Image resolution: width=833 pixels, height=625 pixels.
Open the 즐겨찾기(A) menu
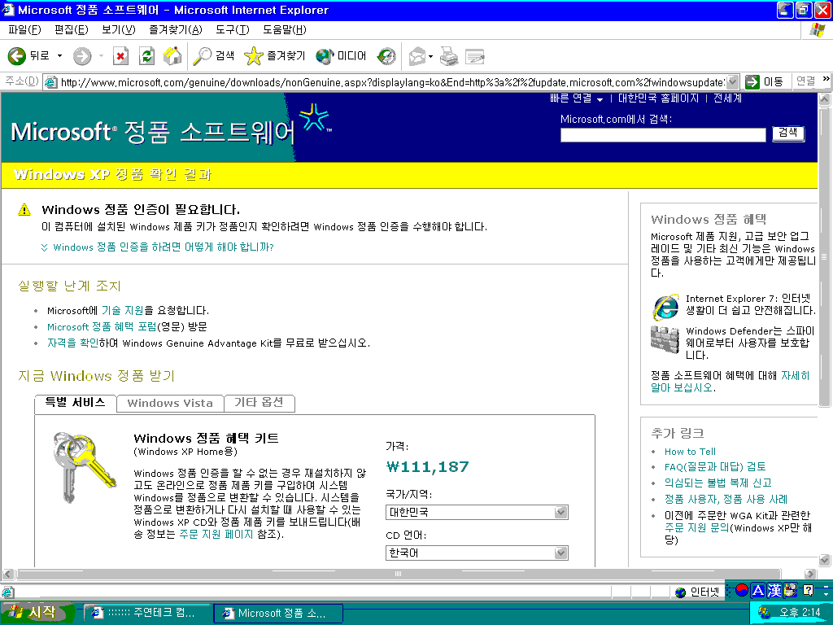[176, 30]
